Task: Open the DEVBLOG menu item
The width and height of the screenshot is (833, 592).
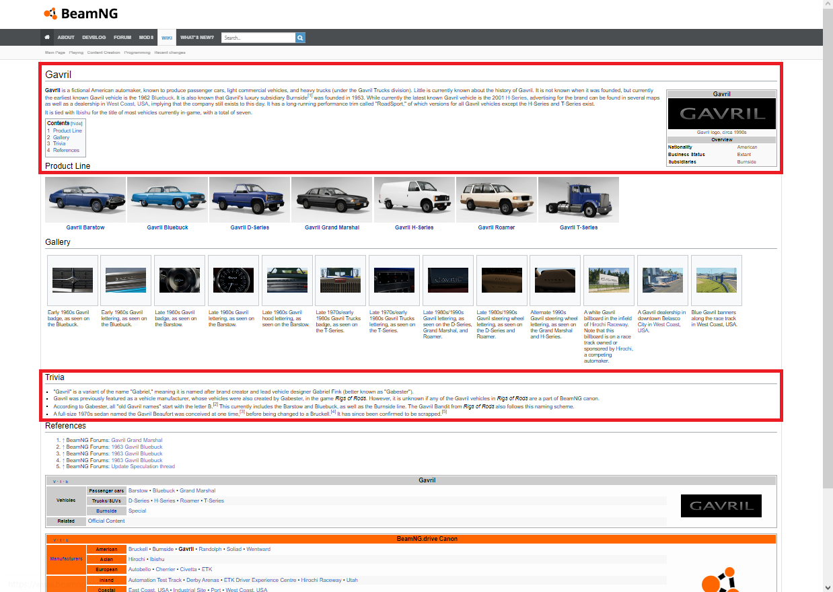Action: (x=94, y=38)
